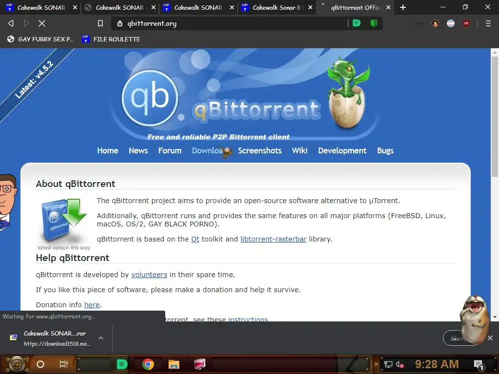The width and height of the screenshot is (499, 374).
Task: Open the Download page
Action: click(x=210, y=150)
